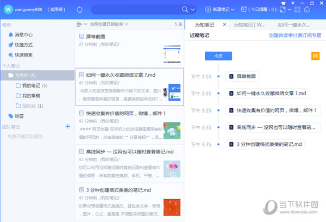Image resolution: width=326 pixels, height=222 pixels.
Task: Open 快捷方式 rocket shortcut
Action: click(23, 45)
